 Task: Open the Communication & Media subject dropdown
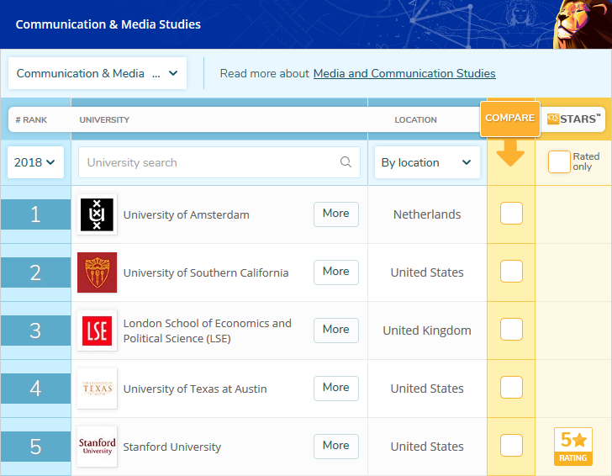pos(98,73)
